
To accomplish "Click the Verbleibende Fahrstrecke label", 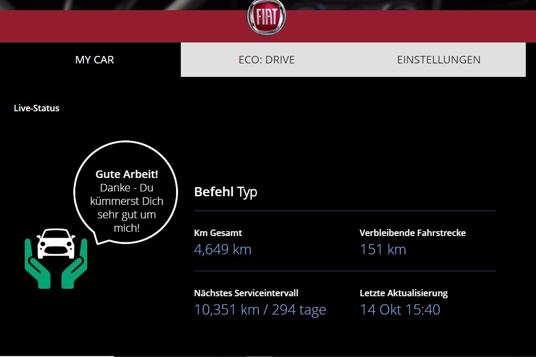I will coord(412,233).
